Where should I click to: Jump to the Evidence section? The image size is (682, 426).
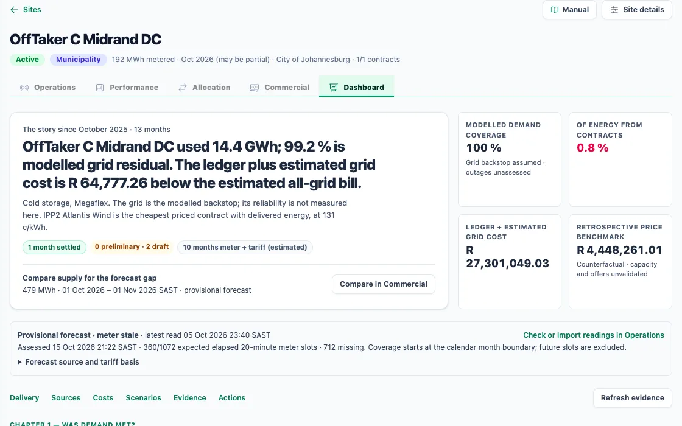(189, 398)
